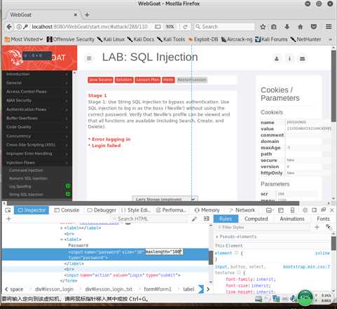Pick color with DevTools eyedropper icon
Screen dimensions: 337x309
pyautogui.click(x=194, y=219)
